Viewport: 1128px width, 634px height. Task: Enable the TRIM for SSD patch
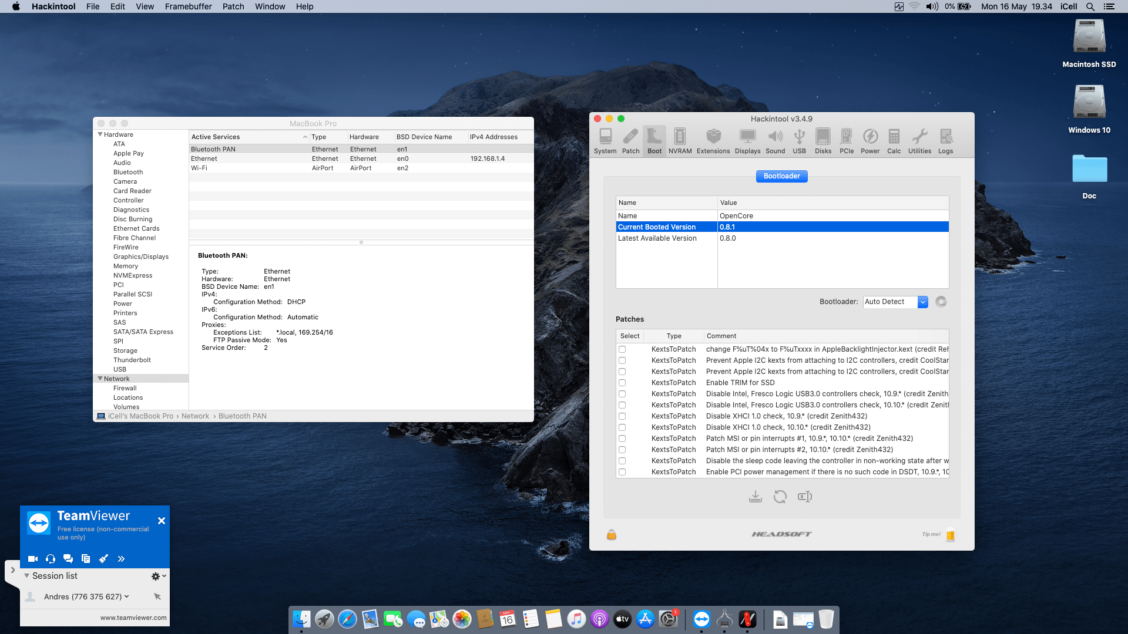(622, 382)
